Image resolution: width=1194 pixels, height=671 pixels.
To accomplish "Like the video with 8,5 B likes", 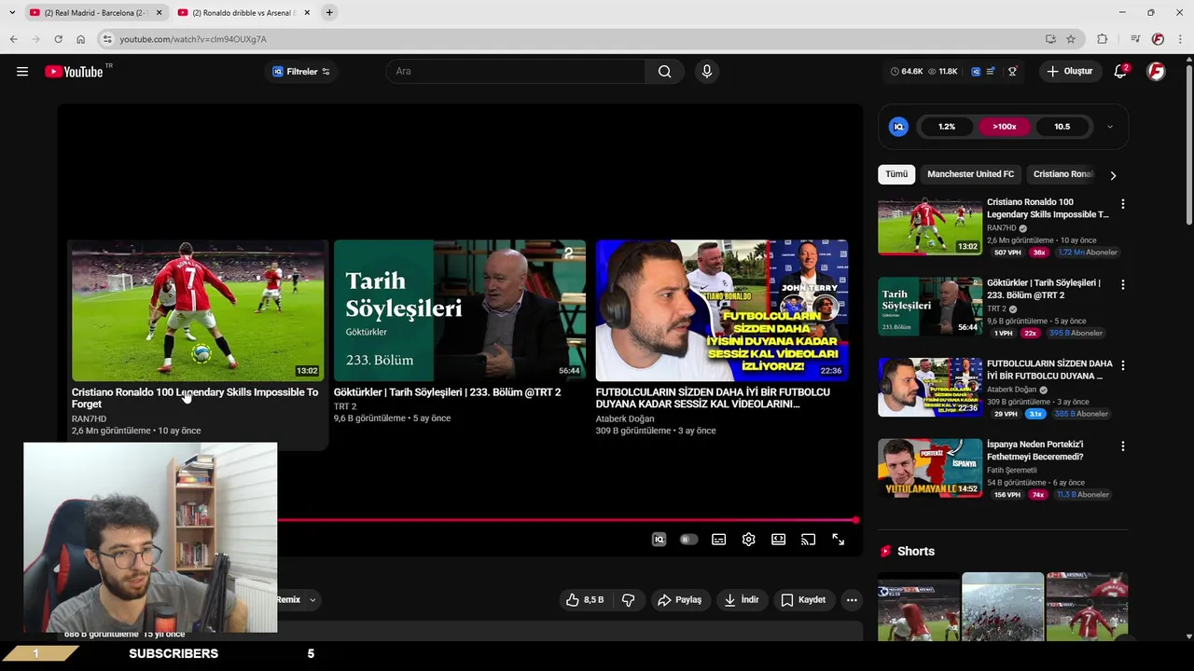I will (x=584, y=600).
